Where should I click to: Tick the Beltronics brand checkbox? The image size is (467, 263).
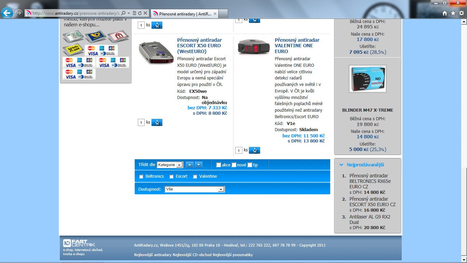(x=141, y=177)
